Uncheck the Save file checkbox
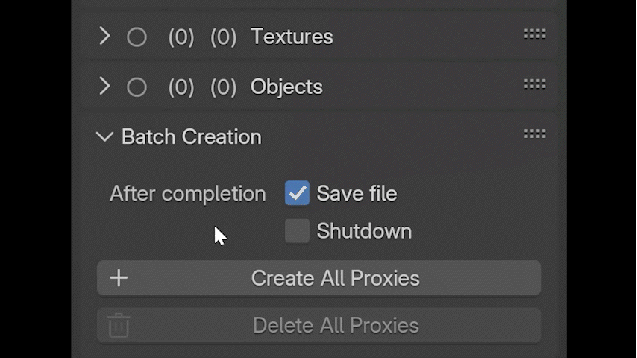The image size is (637, 358). pyautogui.click(x=297, y=194)
